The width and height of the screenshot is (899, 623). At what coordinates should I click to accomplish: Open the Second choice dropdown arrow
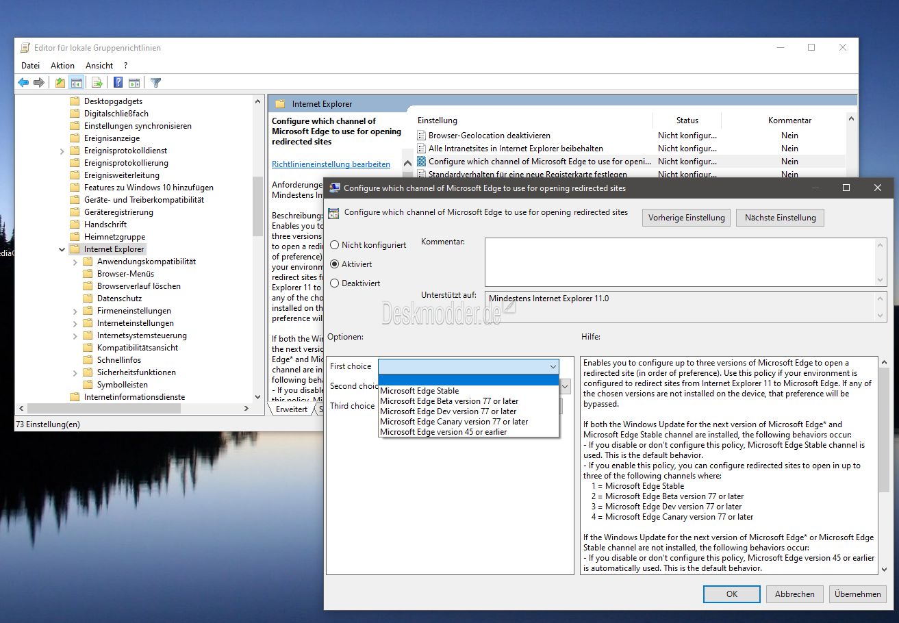coord(565,386)
